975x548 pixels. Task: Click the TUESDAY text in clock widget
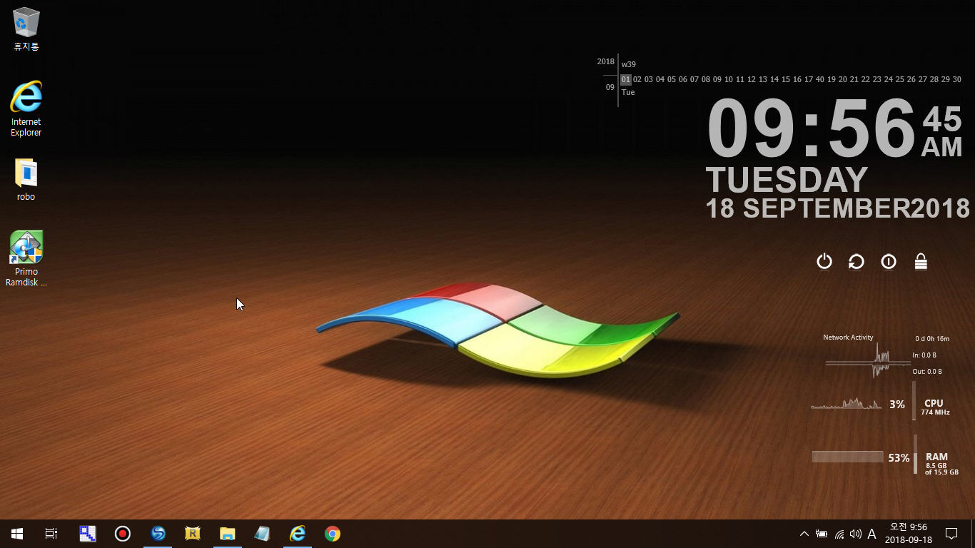(787, 180)
